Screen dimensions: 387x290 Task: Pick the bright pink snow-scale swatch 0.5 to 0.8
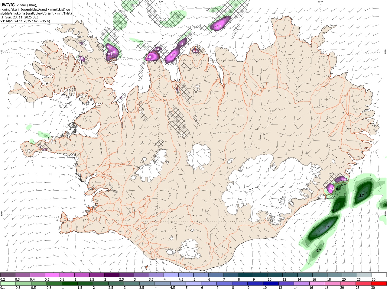click(52, 275)
